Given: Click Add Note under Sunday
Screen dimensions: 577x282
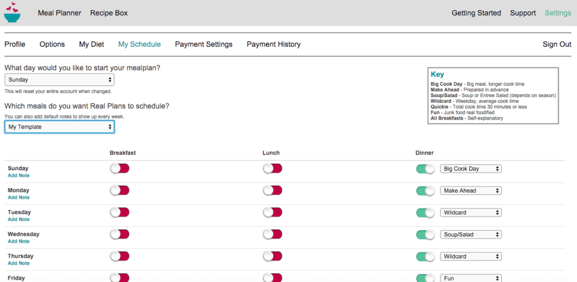Looking at the screenshot, I should point(19,176).
